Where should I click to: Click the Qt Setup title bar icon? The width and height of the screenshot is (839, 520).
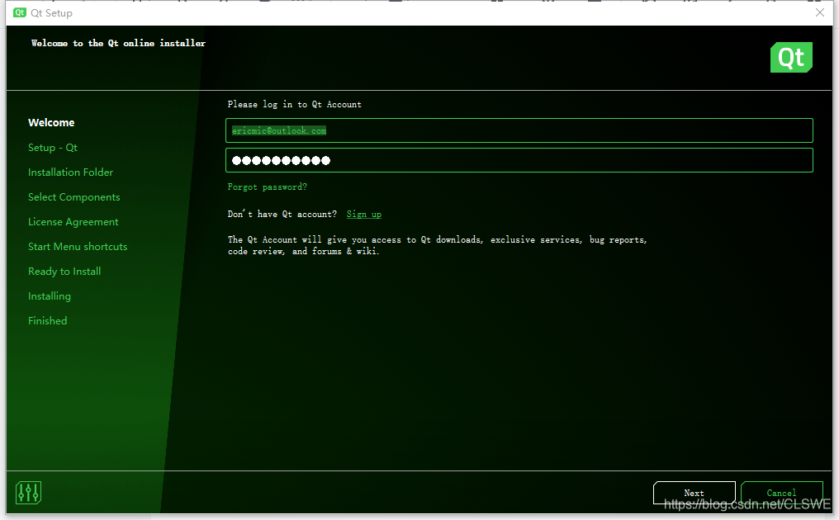pos(20,12)
